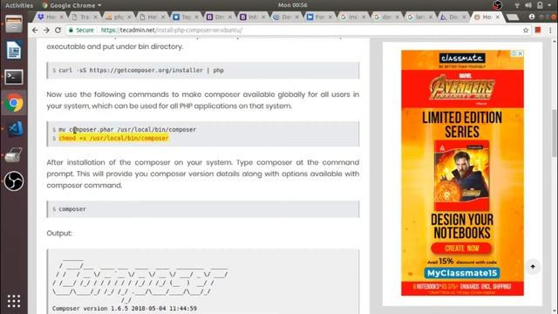This screenshot has width=558, height=314.
Task: Click the highlighted chmod +x command
Action: click(113, 138)
